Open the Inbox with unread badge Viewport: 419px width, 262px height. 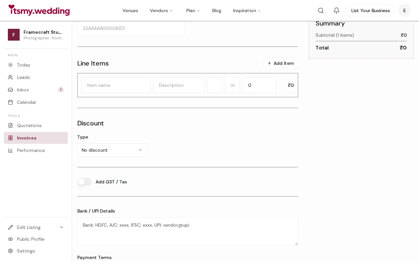coord(11,90)
